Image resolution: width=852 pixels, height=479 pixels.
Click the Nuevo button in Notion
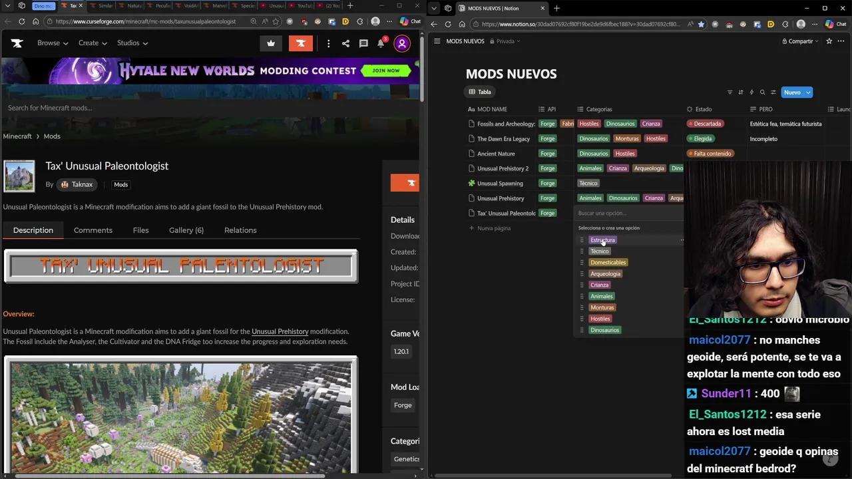pyautogui.click(x=792, y=92)
